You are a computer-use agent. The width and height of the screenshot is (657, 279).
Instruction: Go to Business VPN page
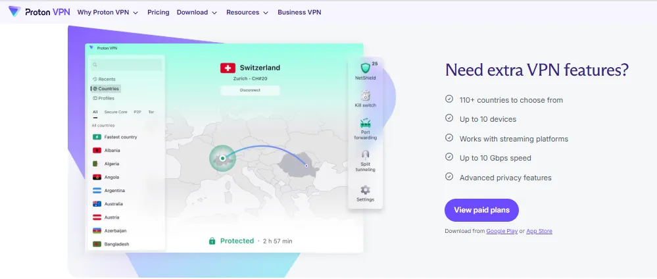click(299, 12)
